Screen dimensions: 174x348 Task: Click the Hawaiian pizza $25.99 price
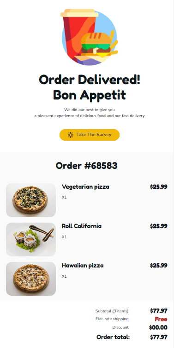click(x=158, y=266)
